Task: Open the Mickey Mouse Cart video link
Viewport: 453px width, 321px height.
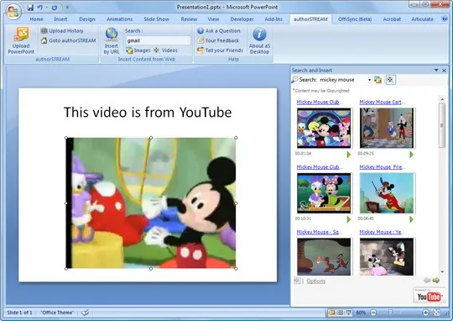Action: pos(382,102)
